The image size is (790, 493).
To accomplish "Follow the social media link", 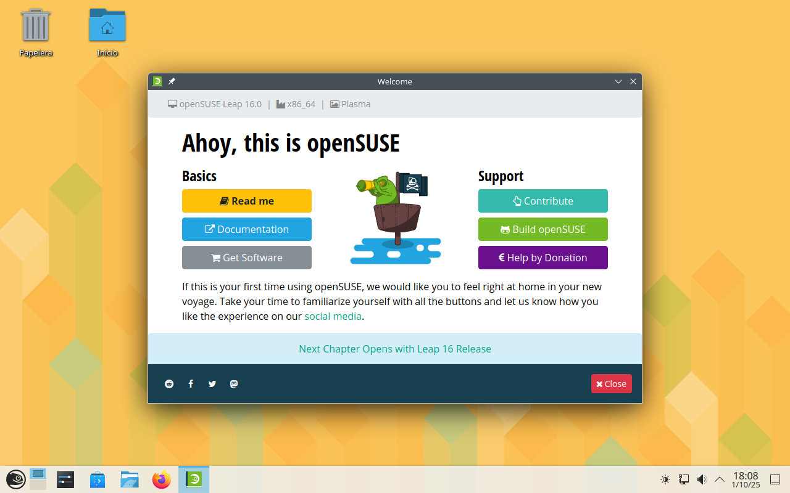I will pos(333,316).
